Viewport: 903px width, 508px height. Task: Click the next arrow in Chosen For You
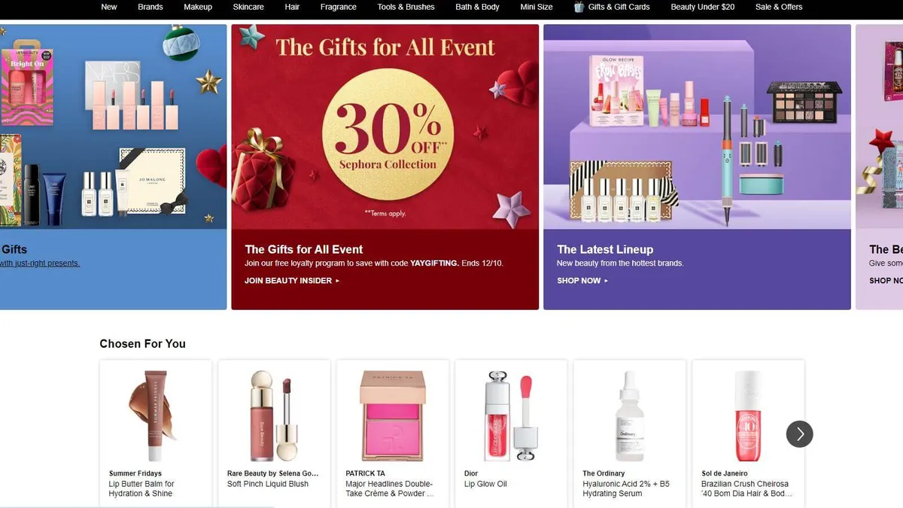coord(799,433)
